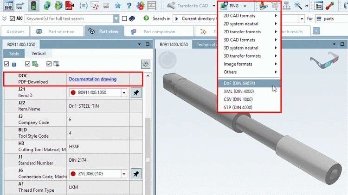Click the gray table with X icon

point(152,6)
